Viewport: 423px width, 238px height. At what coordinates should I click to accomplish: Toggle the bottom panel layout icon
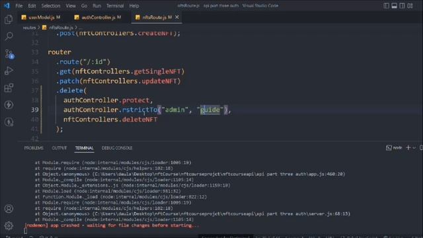click(394, 6)
